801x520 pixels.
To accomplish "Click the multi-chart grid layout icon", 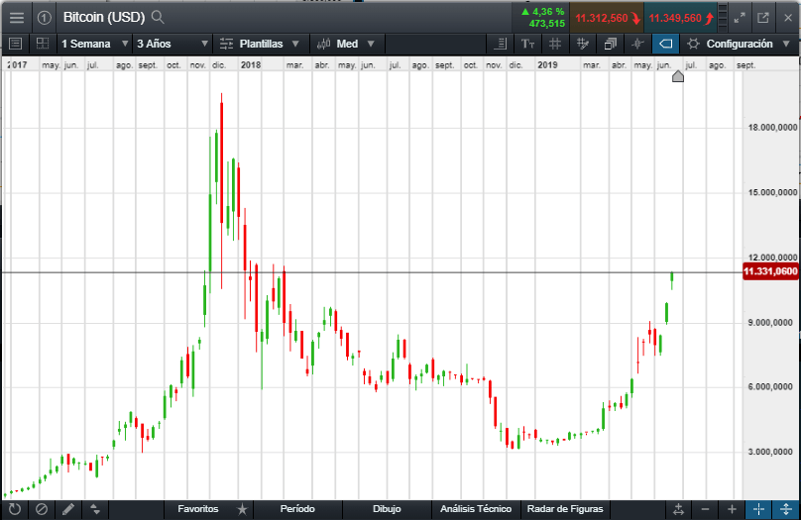I will point(43,44).
